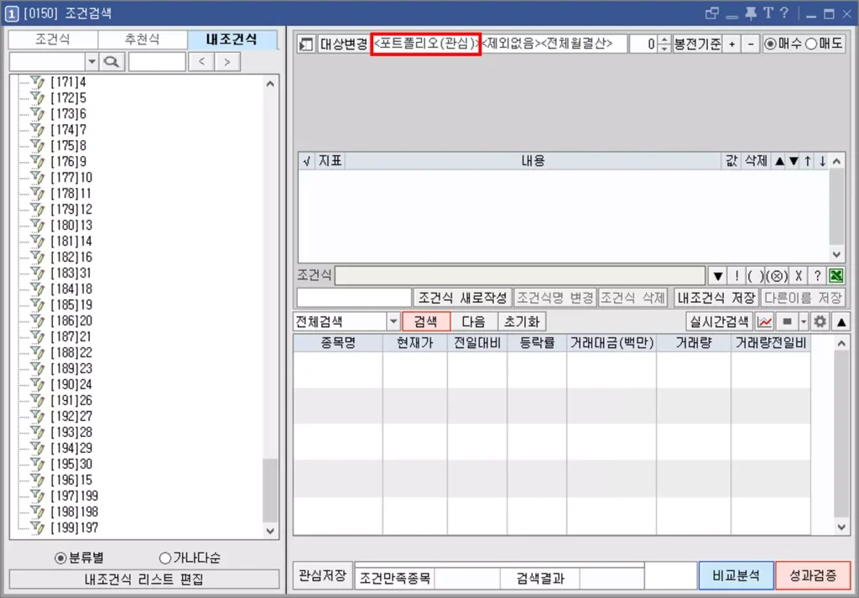Click the thin down-arrow in condition header
Image resolution: width=859 pixels, height=598 pixels.
822,161
